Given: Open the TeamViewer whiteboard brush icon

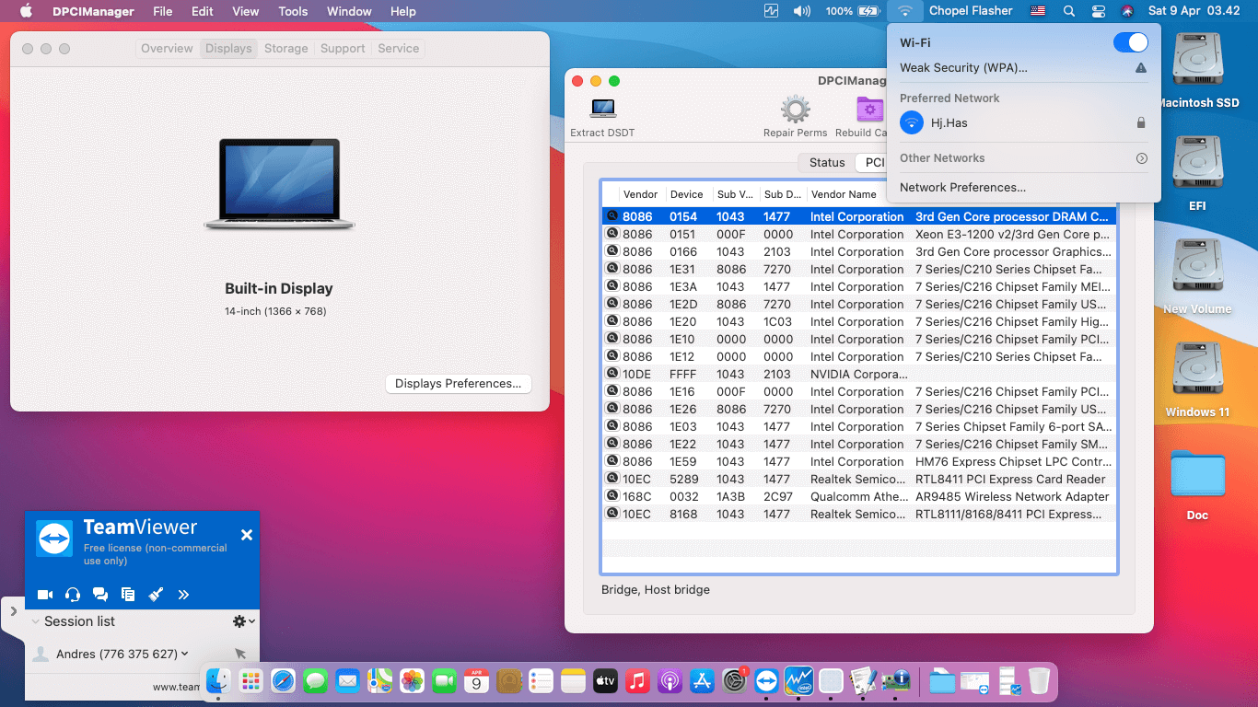Looking at the screenshot, I should pos(156,595).
